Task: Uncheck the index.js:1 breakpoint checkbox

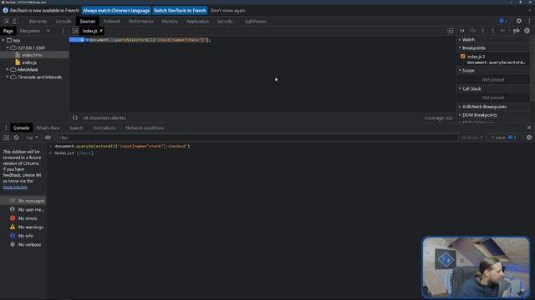Action: point(463,57)
